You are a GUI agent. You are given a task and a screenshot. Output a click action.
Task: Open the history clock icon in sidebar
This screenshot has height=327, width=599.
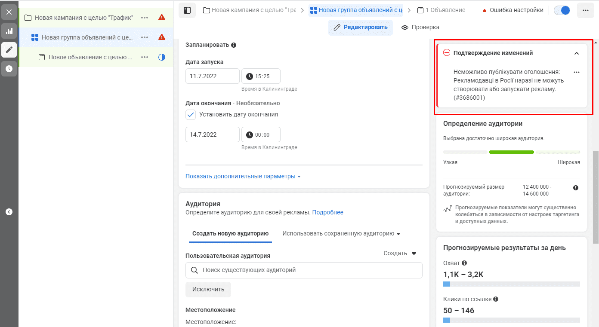(x=9, y=69)
